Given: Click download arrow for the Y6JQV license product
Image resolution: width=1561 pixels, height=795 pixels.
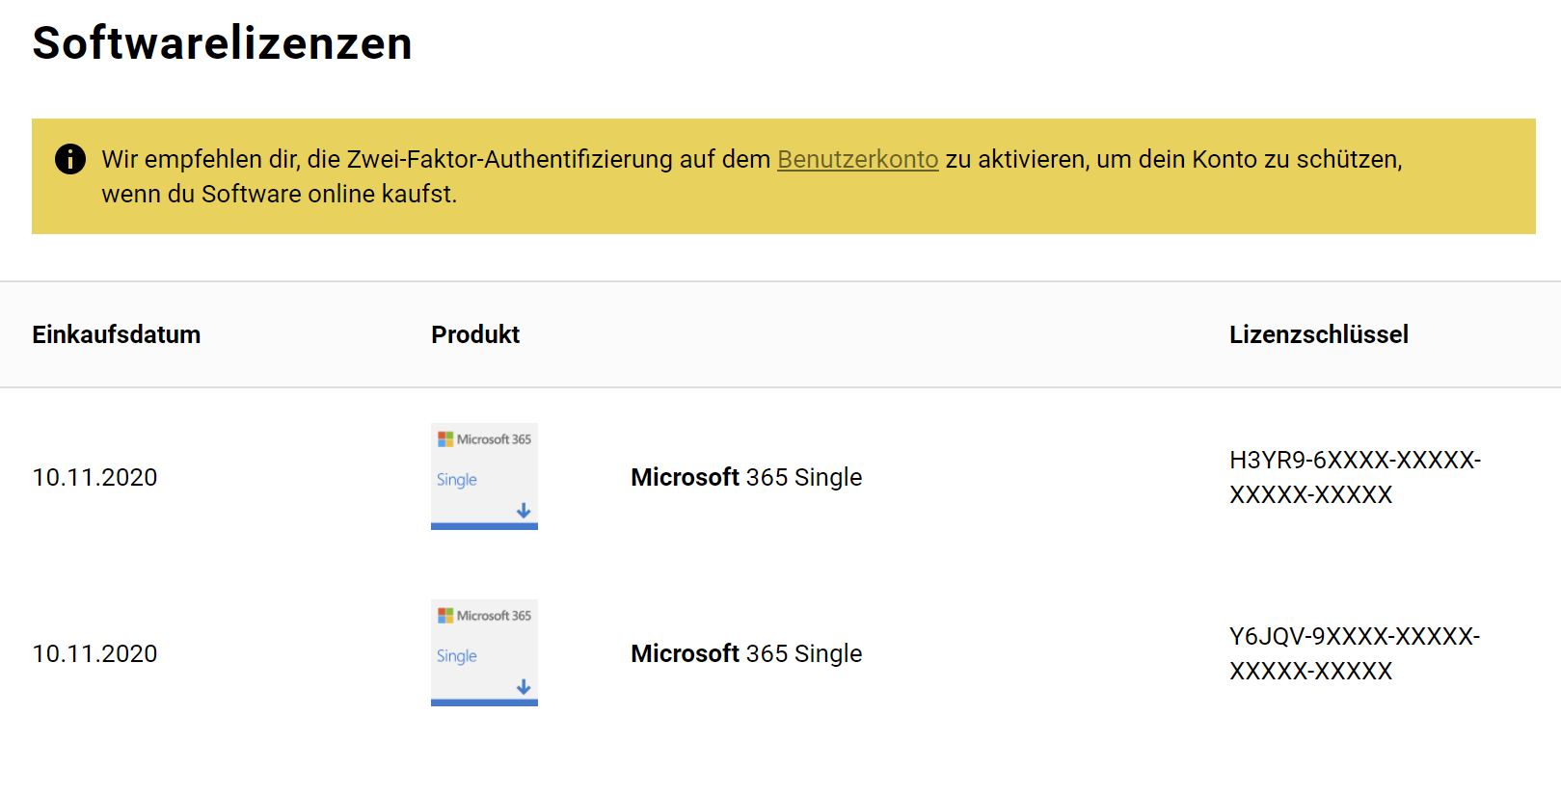Looking at the screenshot, I should coord(524,687).
